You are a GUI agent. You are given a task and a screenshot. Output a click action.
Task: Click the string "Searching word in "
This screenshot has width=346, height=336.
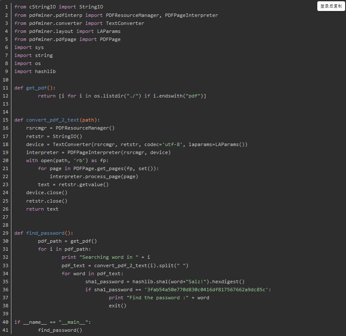(109, 257)
